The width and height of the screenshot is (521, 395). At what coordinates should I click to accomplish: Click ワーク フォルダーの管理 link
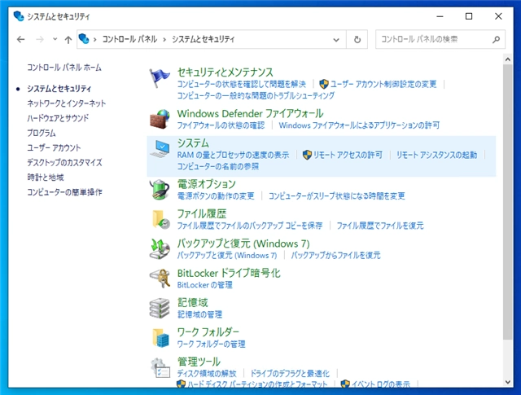click(211, 345)
